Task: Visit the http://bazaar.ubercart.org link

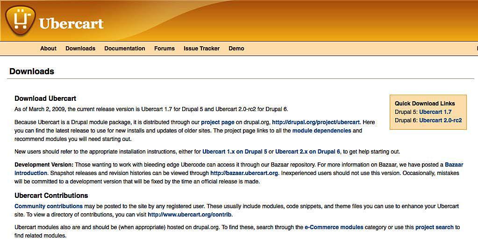Action: (x=244, y=173)
